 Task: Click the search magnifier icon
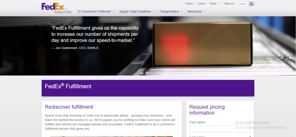click(x=251, y=3)
